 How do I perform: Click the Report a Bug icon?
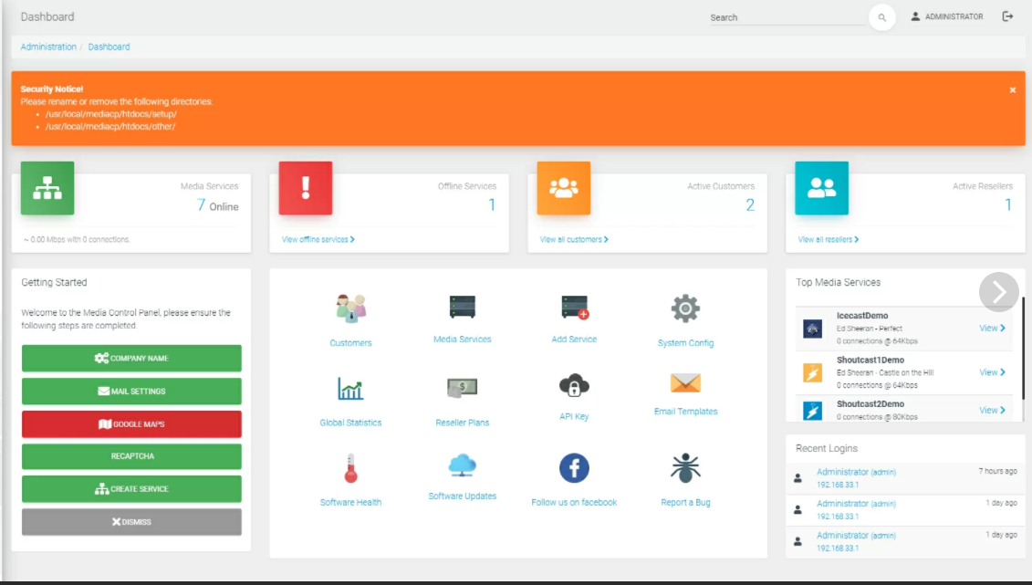tap(685, 468)
